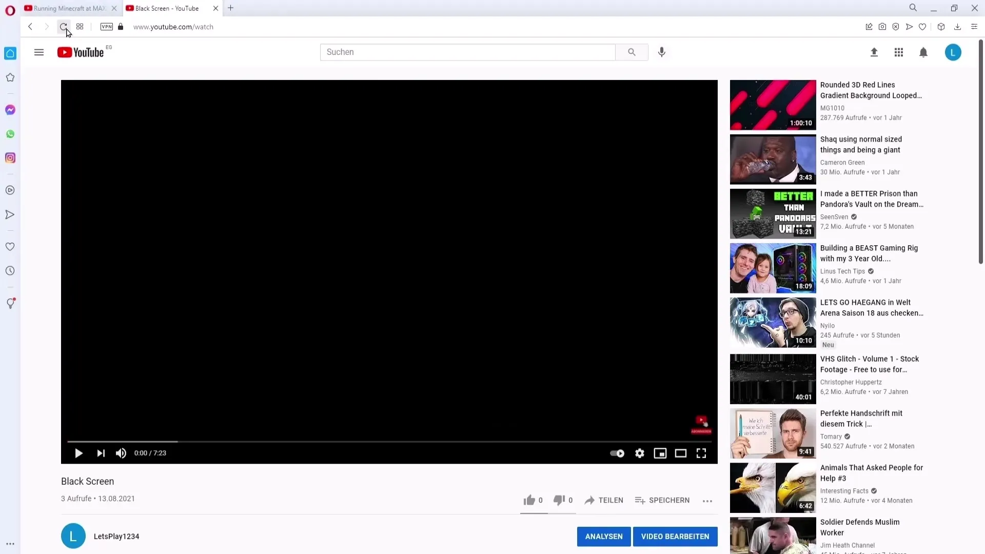
Task: Open the LetsPlay1234 channel avatar
Action: [73, 536]
